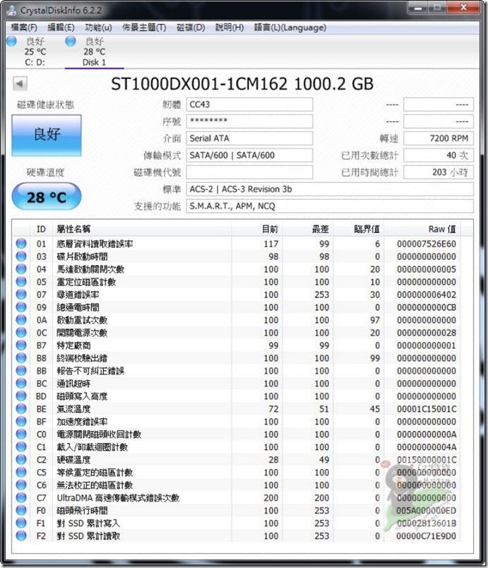The height and width of the screenshot is (568, 488).
Task: Open the 磁碟(D) menu
Action: (191, 28)
